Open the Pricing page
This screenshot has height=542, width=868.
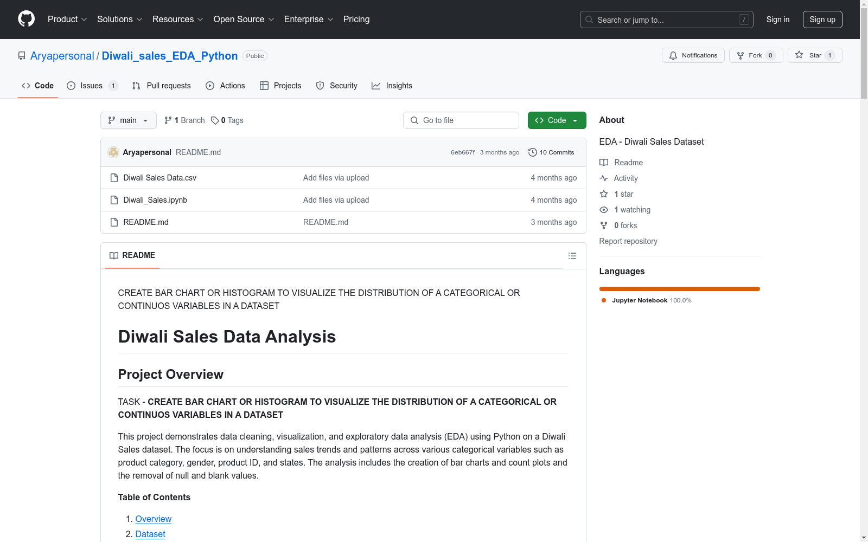coord(356,20)
